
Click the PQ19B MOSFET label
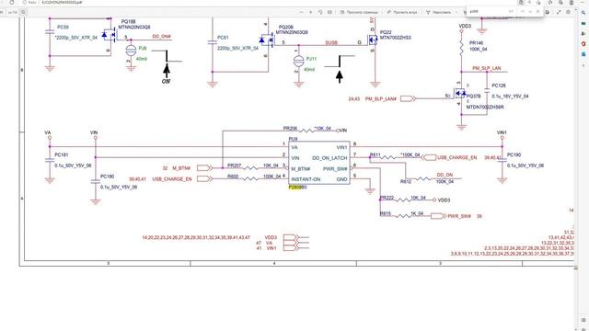128,22
